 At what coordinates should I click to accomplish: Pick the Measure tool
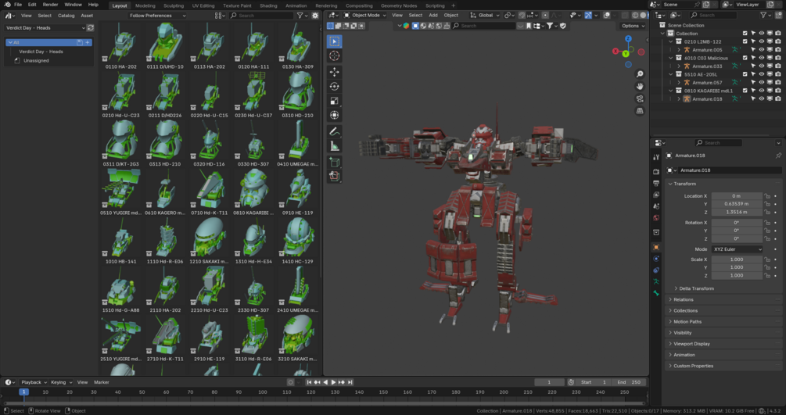point(335,146)
